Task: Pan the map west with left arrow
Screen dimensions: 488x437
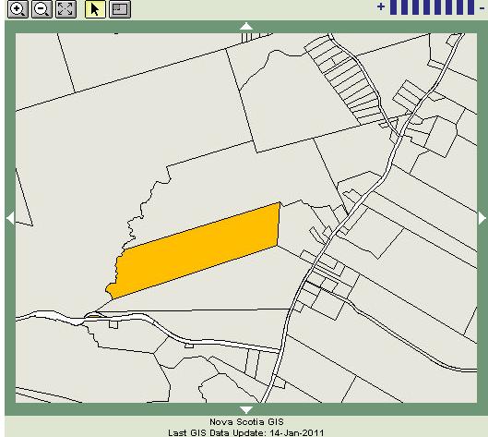Action: [x=10, y=217]
